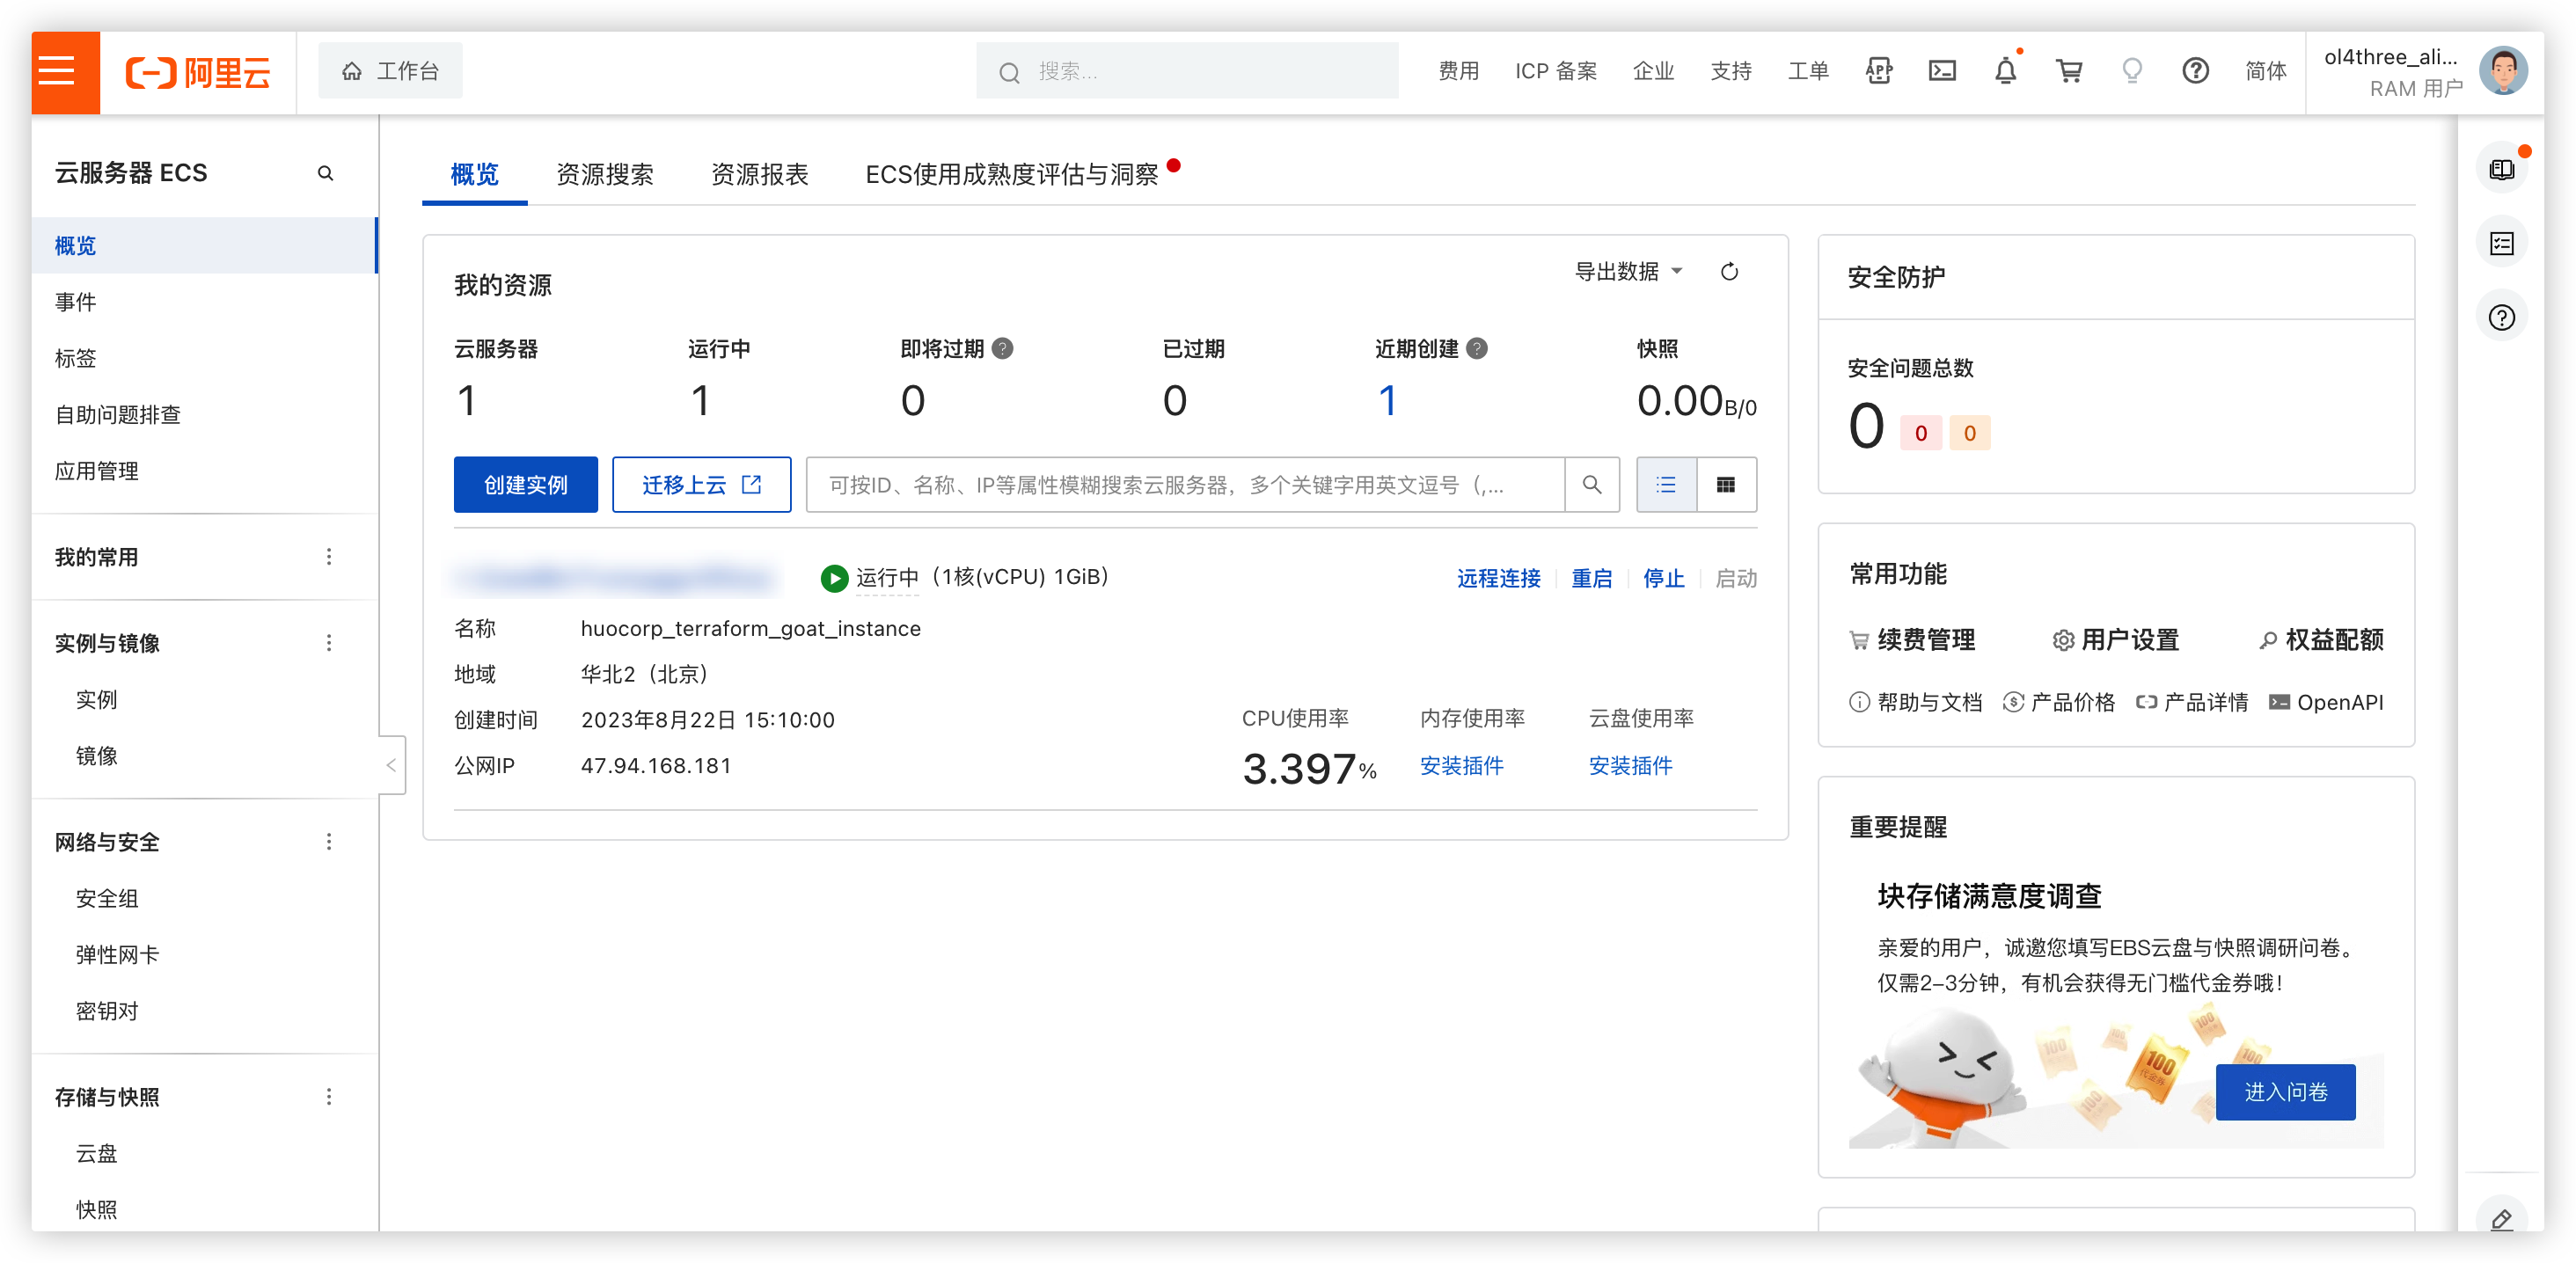The width and height of the screenshot is (2576, 1263).
Task: Collapse the left sidebar panel
Action: (392, 765)
